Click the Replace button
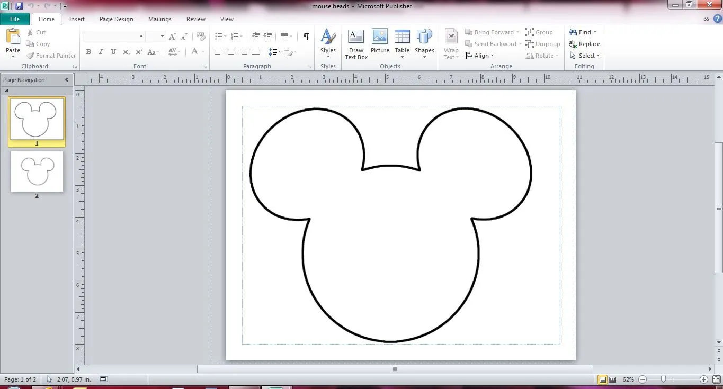723x389 pixels. [x=585, y=44]
